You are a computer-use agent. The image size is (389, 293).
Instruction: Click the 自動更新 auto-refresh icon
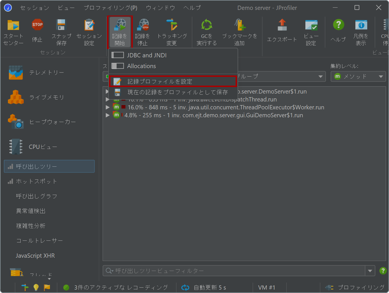pyautogui.click(x=185, y=287)
